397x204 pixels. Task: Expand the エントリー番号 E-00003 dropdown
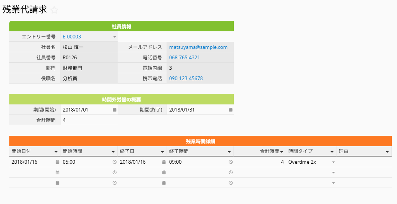(x=115, y=37)
